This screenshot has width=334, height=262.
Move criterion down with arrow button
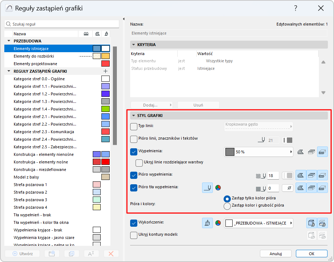[x=323, y=93]
